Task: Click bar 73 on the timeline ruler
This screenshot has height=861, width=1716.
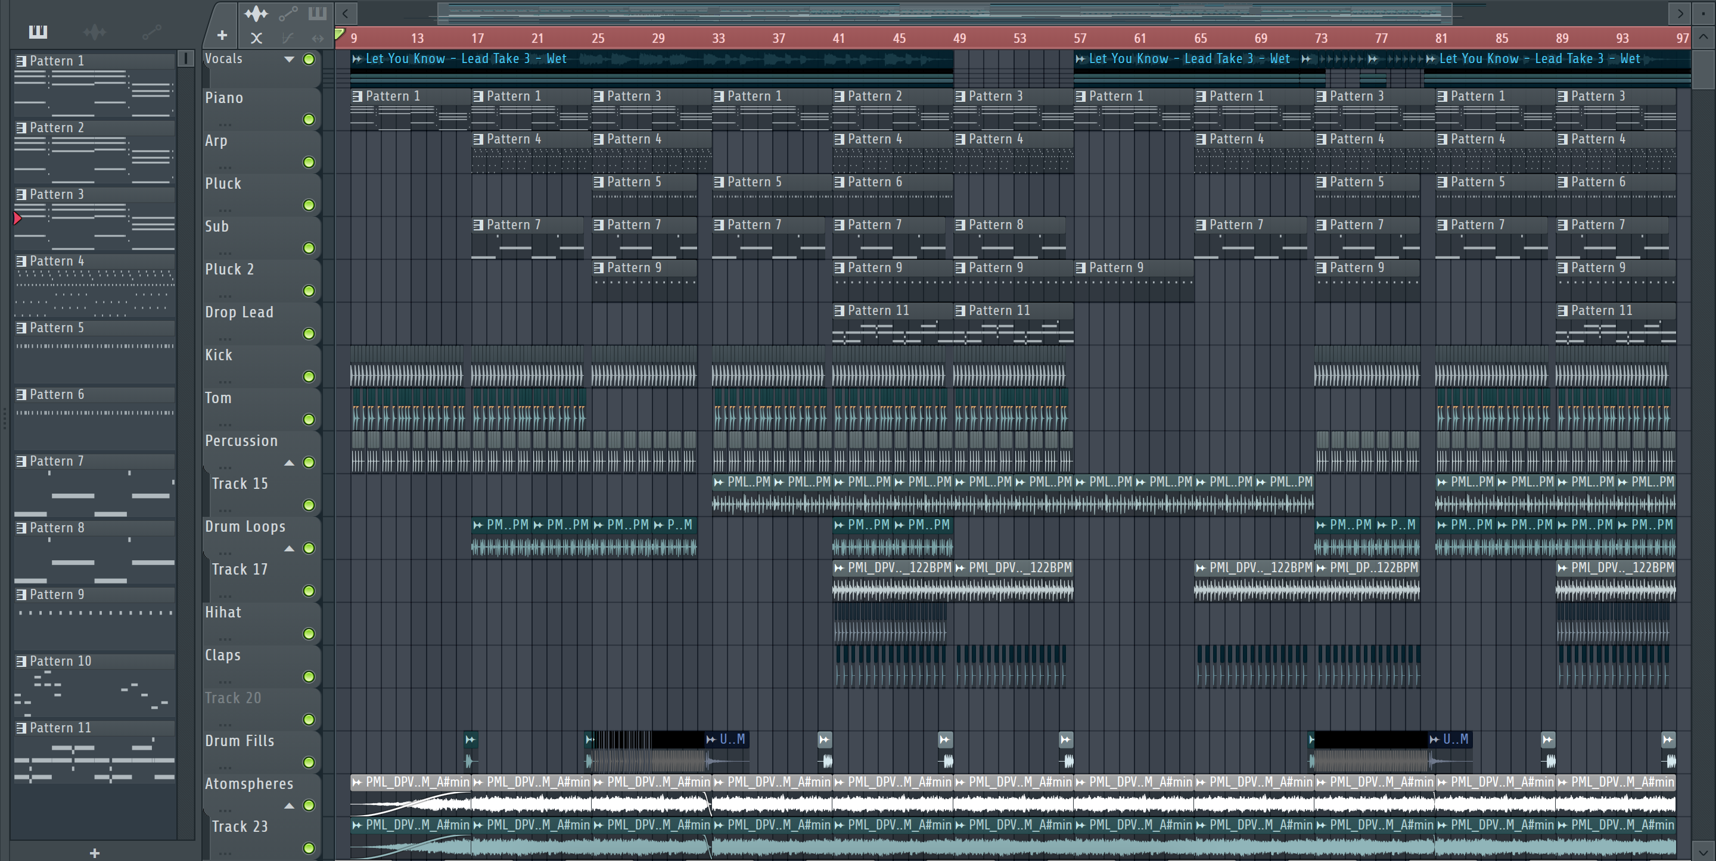Action: pyautogui.click(x=1321, y=39)
